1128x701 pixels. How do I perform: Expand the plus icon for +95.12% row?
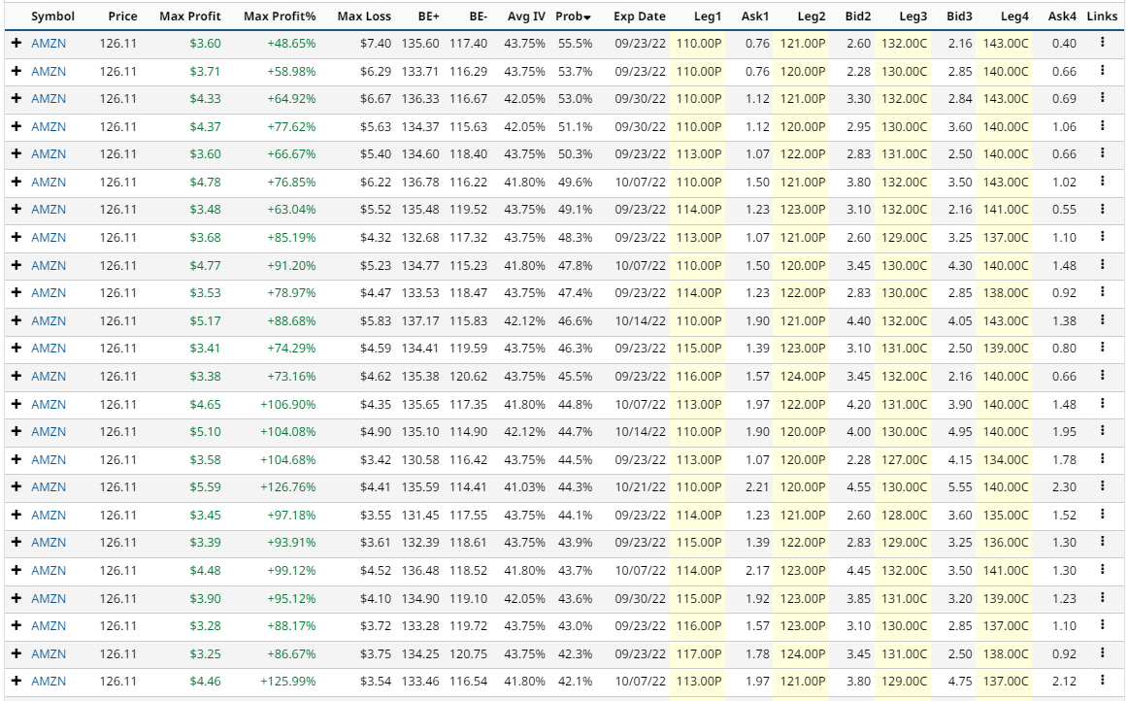[x=17, y=599]
